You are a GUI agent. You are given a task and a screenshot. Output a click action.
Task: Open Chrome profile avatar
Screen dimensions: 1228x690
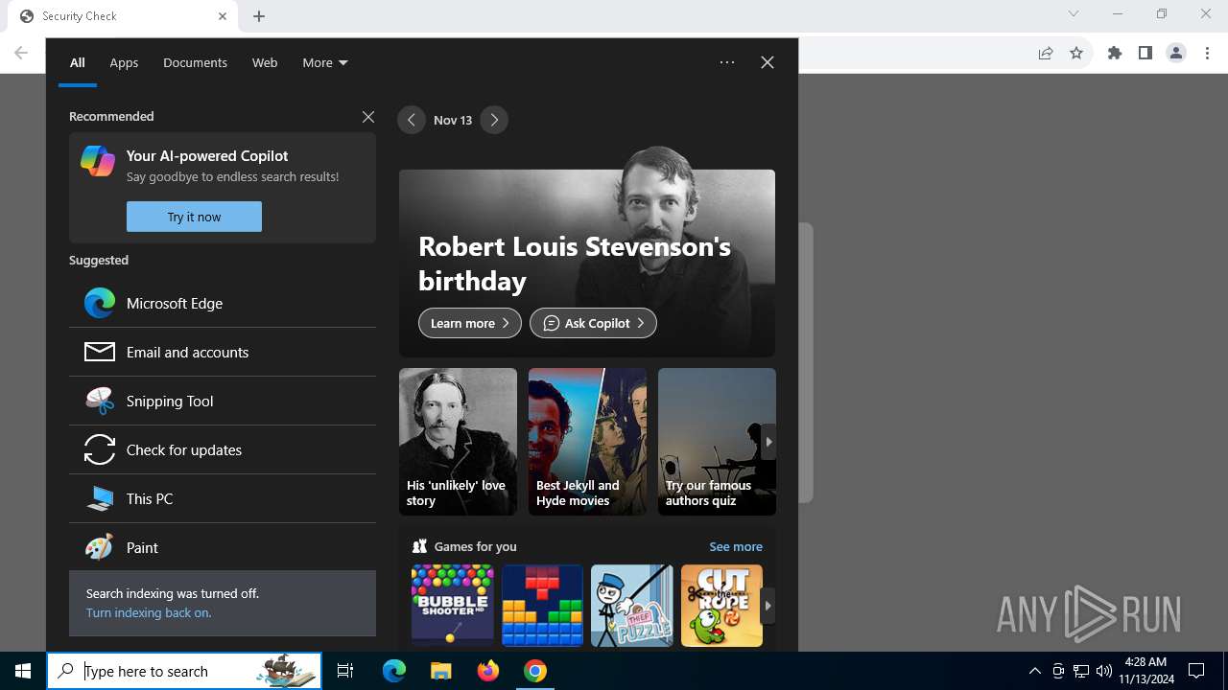point(1176,54)
